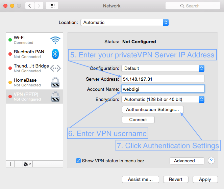Toggle Show VPN status in menu bar
The image size is (224, 189).
78,161
